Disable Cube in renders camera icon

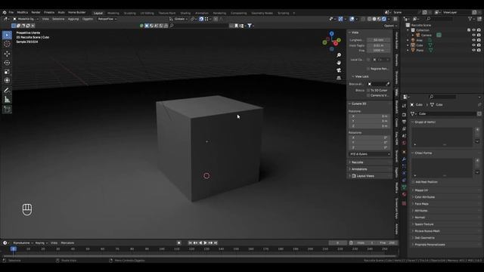pos(479,45)
